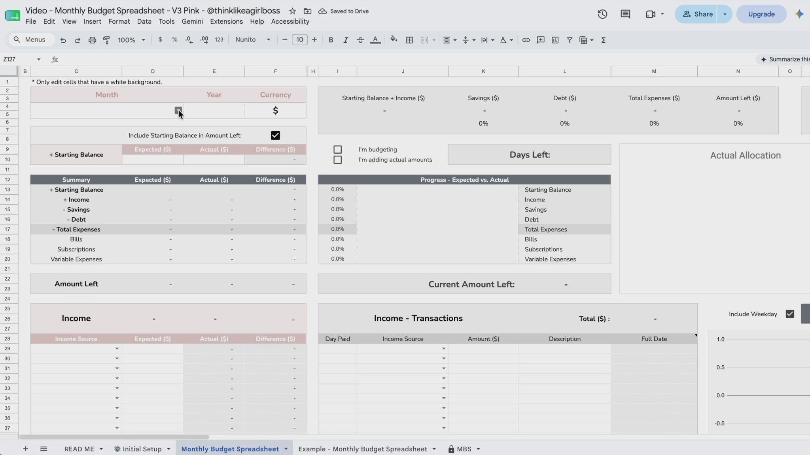
Task: Click Summarize this button
Action: [784, 59]
